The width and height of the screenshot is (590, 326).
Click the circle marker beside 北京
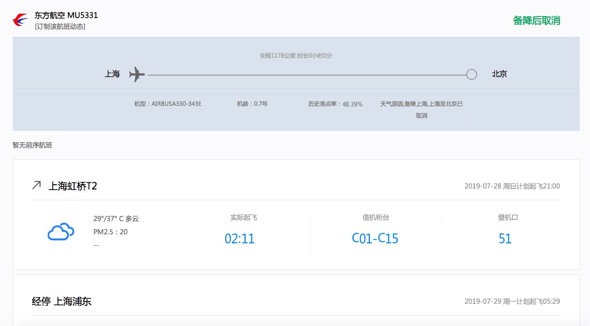(471, 75)
